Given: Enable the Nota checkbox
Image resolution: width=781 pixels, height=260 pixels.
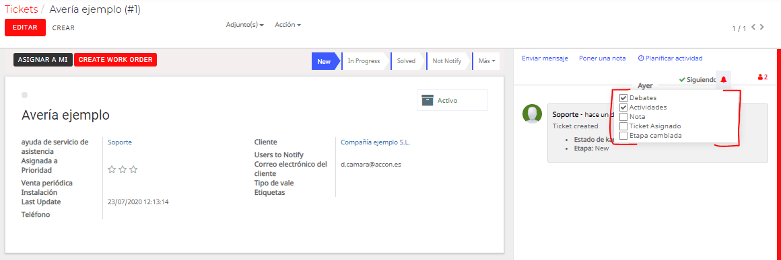Looking at the screenshot, I should [x=623, y=117].
